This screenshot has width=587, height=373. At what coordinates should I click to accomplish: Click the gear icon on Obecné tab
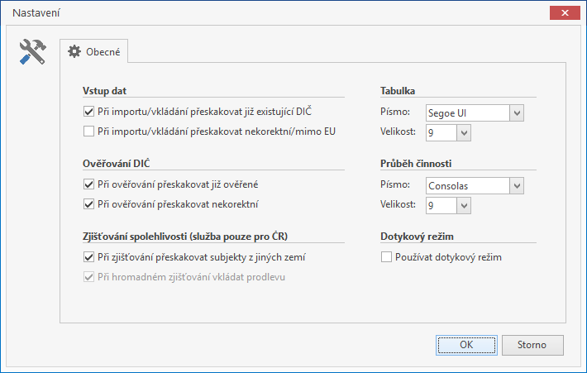click(x=74, y=51)
